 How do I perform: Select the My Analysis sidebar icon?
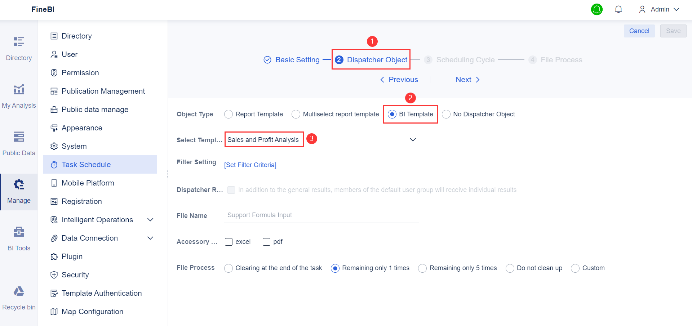coord(19,95)
